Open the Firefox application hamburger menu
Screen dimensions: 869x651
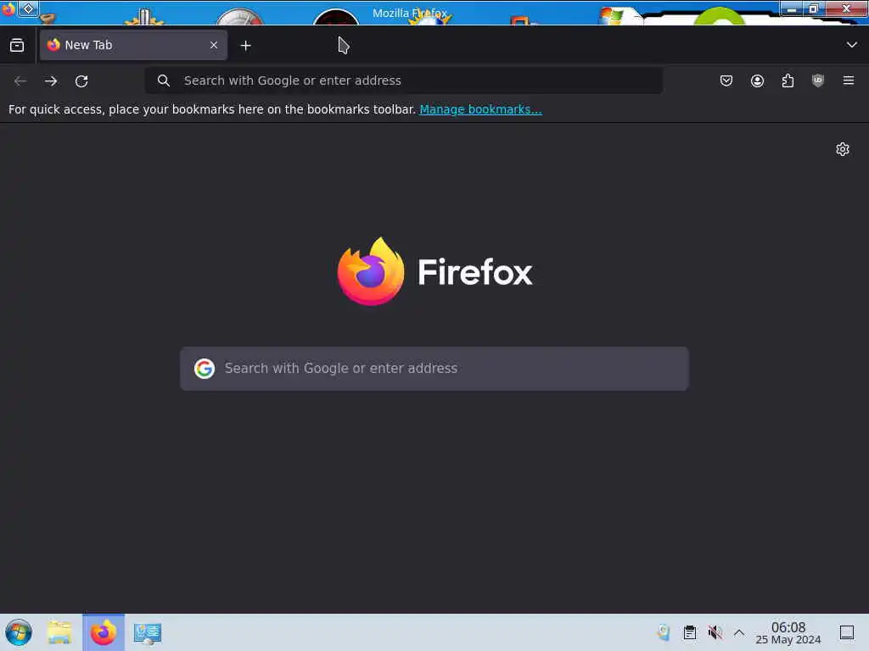(x=849, y=81)
